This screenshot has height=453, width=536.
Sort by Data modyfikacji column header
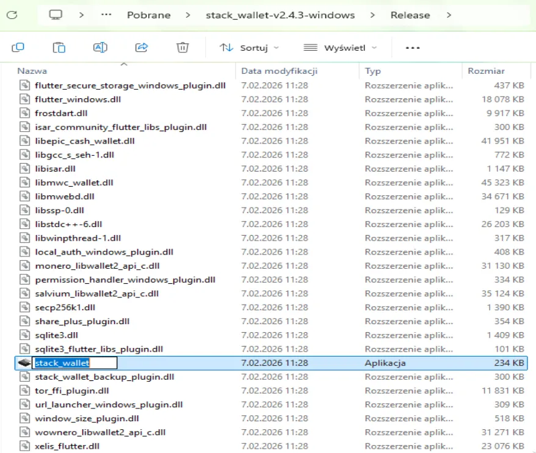(279, 71)
